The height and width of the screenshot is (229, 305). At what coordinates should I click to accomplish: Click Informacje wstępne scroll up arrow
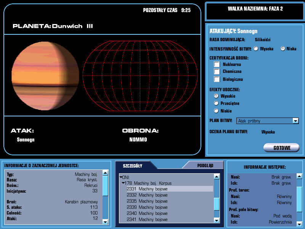pos(299,176)
